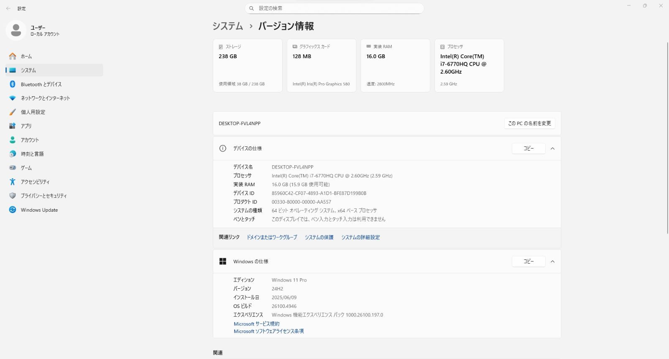
Task: Click the vertical scrollbar on the right
Action: (667, 138)
